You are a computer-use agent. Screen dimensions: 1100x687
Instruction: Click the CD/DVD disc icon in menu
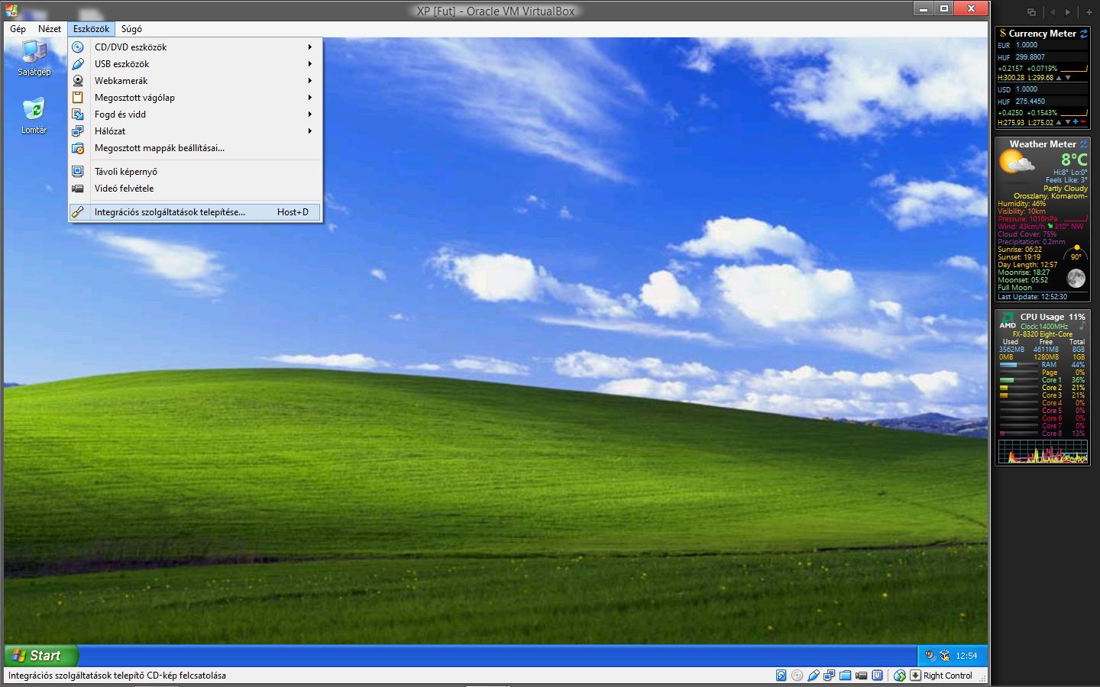point(78,47)
